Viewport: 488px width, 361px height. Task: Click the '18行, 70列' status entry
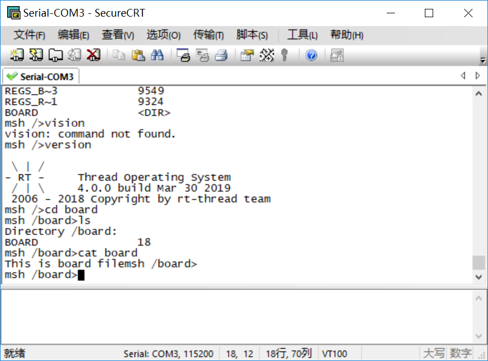289,353
